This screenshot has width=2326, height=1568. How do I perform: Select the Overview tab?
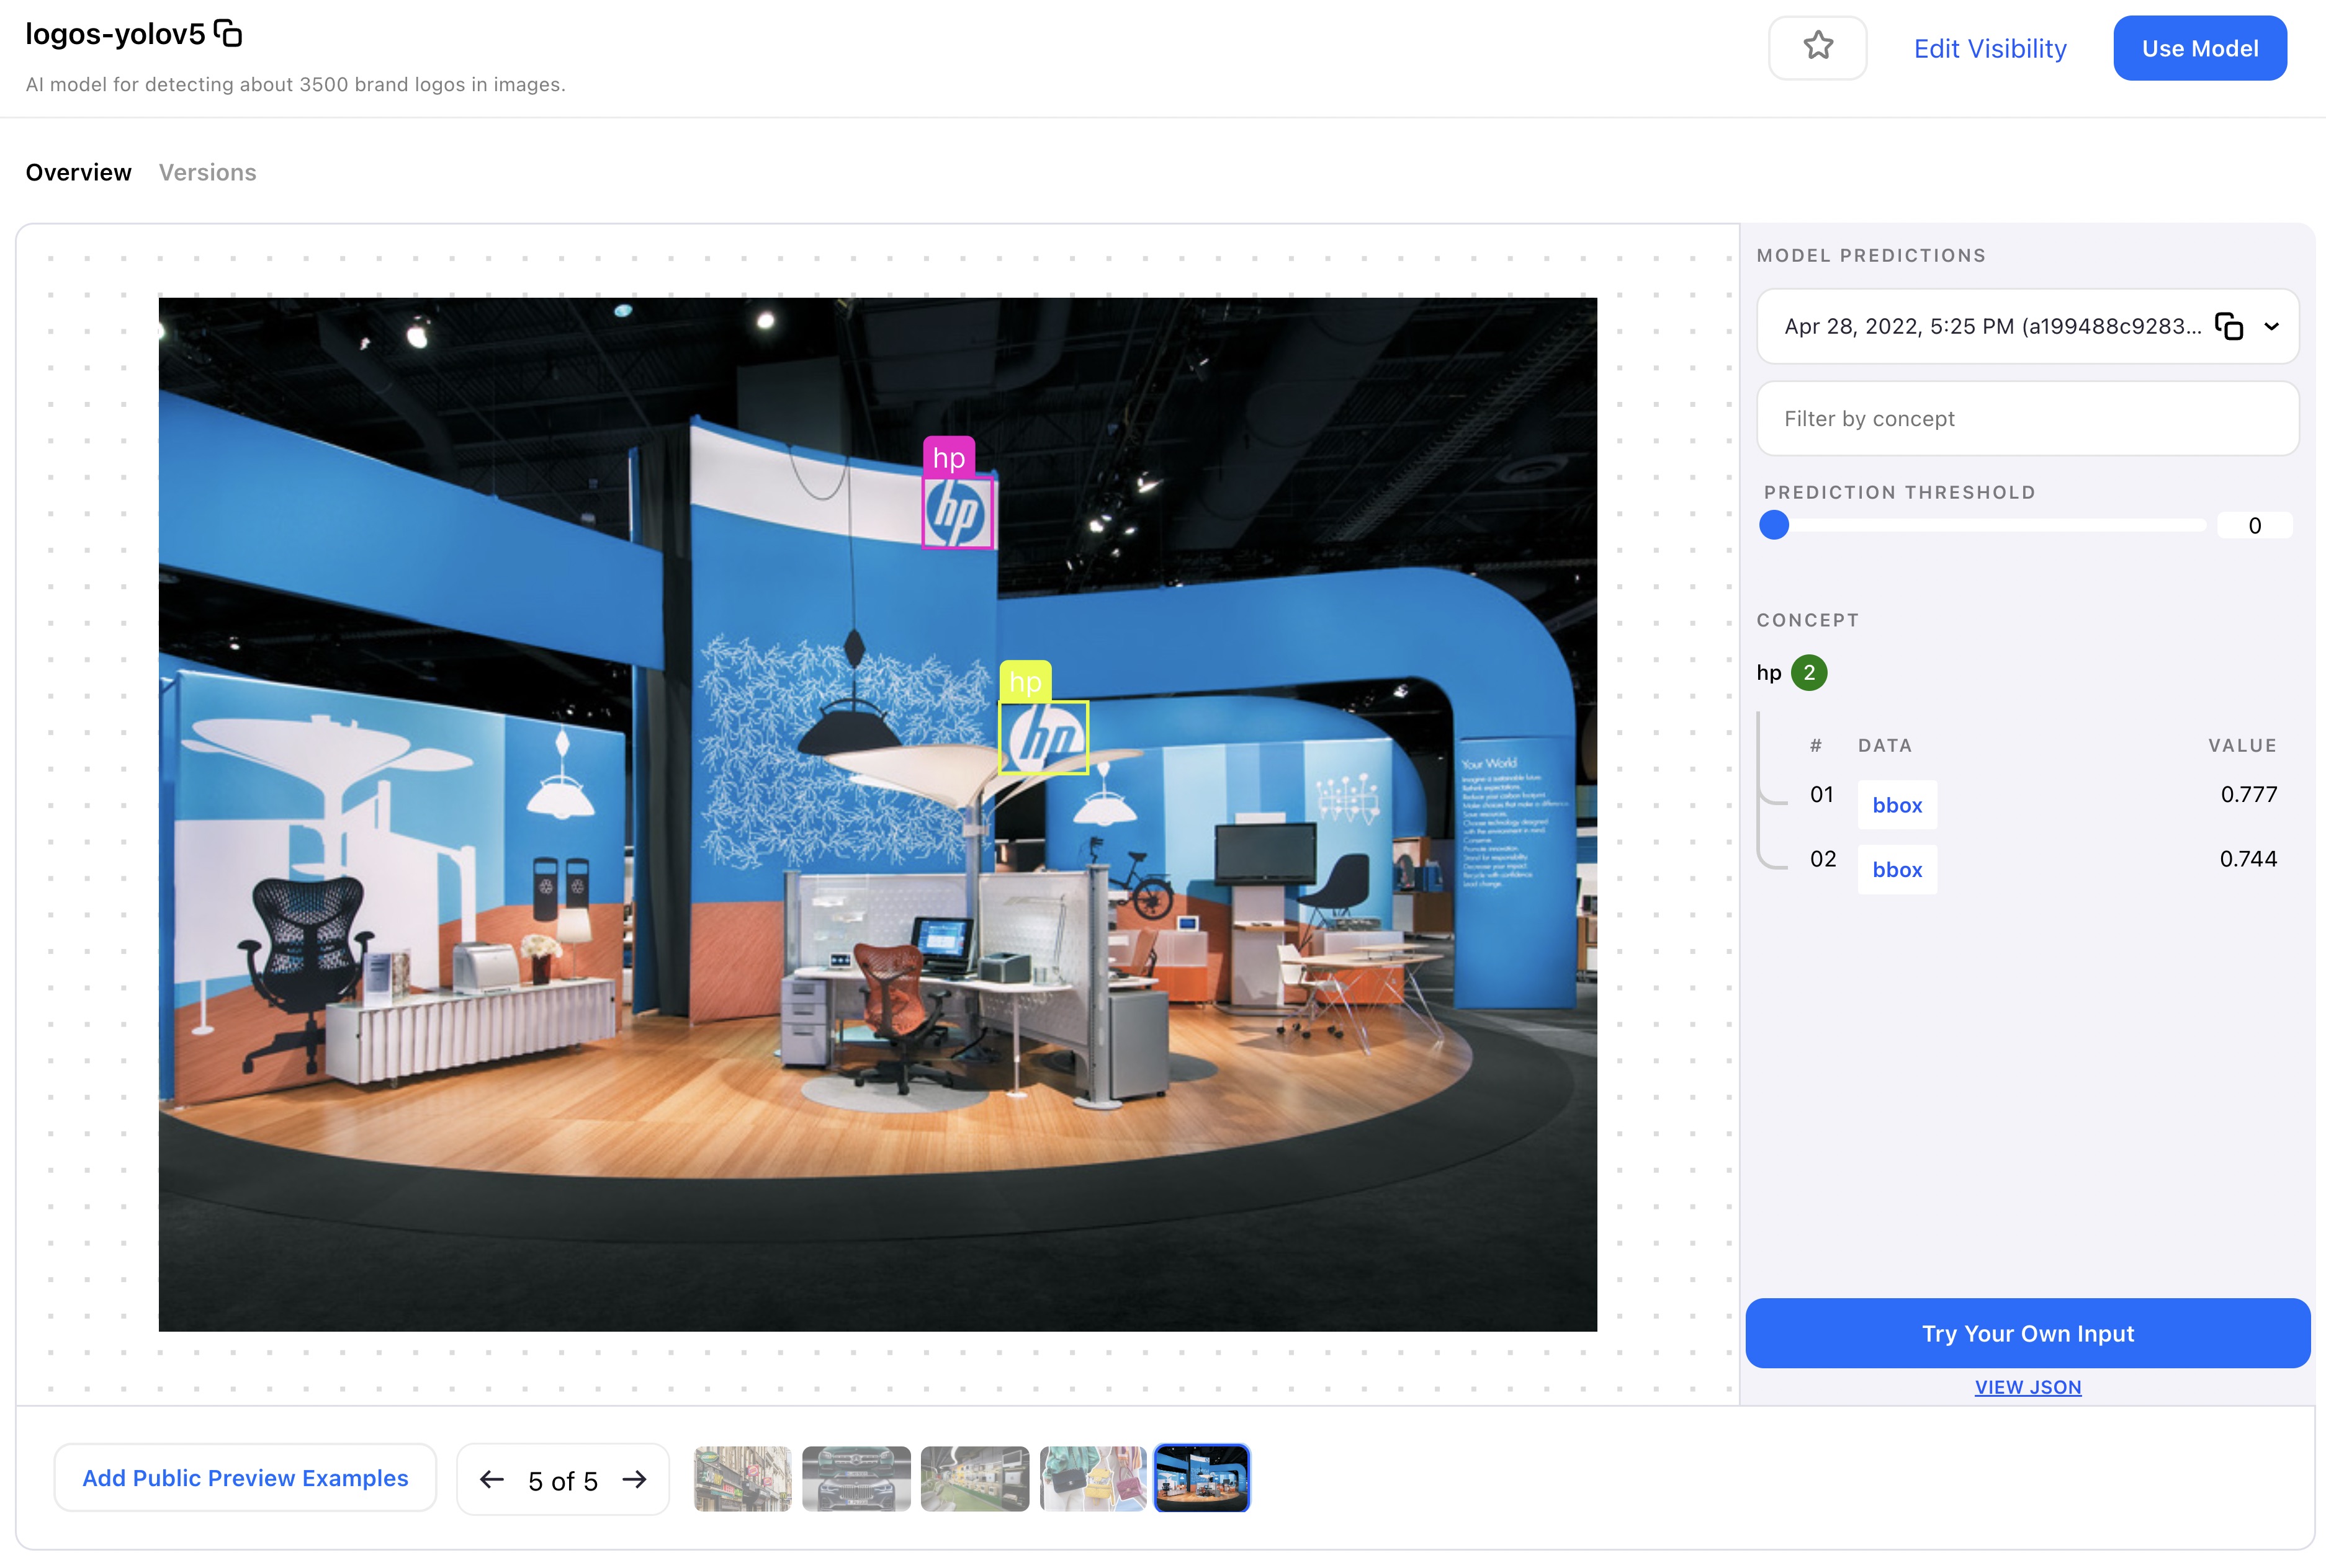[78, 172]
